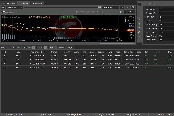Select the crop-shaped tool above the trend line tool
The image size is (174, 116).
point(139,16)
